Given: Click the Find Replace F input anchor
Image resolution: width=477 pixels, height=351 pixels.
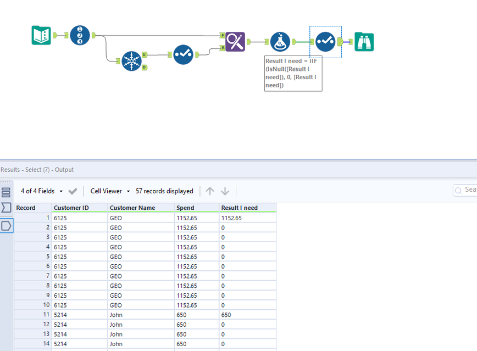Looking at the screenshot, I should (x=223, y=35).
